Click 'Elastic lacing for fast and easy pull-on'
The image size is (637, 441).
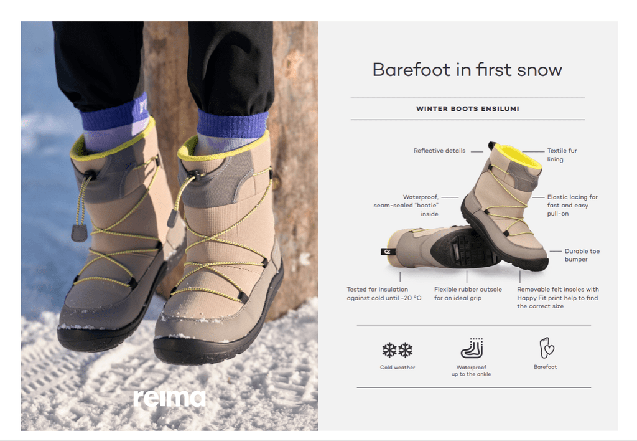point(572,205)
